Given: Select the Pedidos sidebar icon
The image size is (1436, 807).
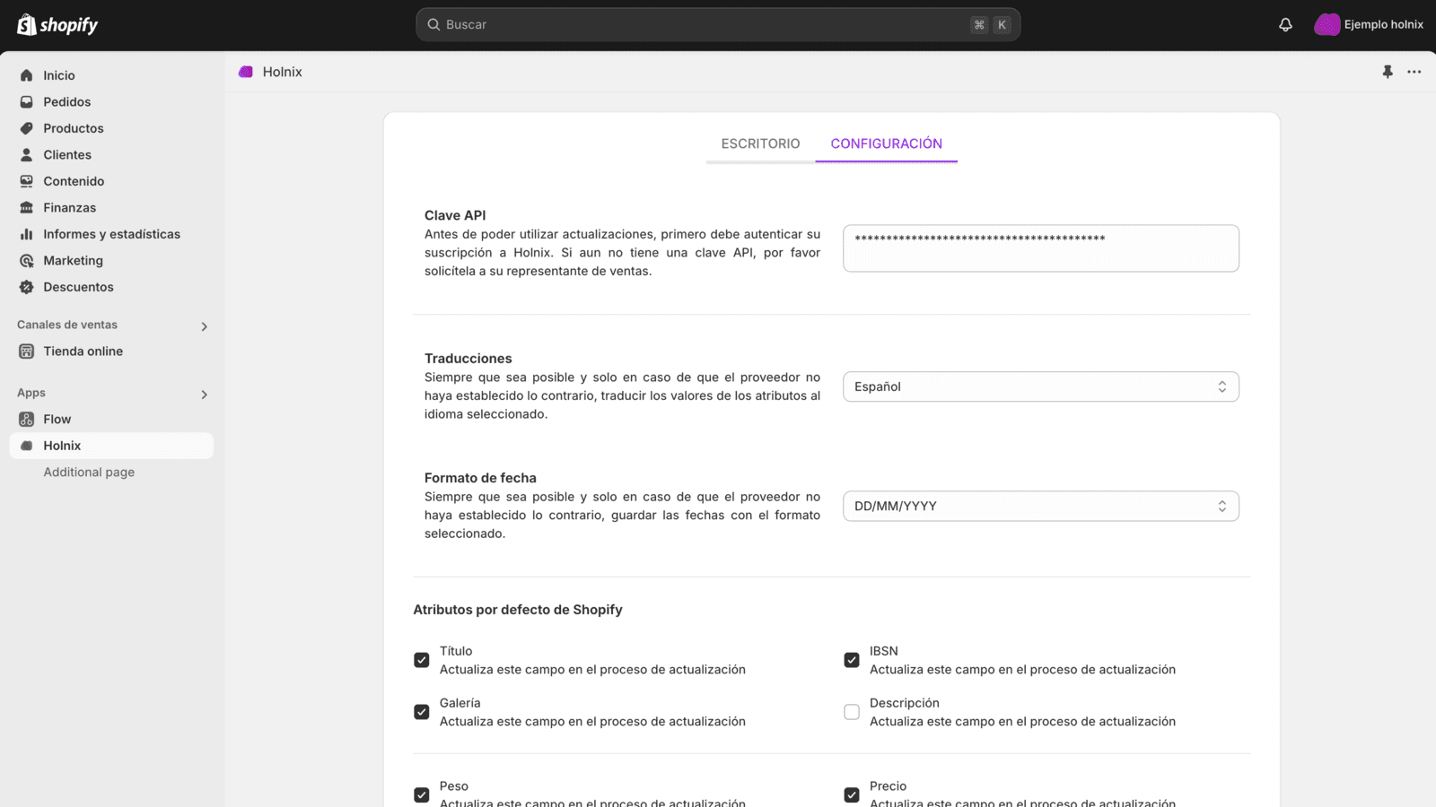Looking at the screenshot, I should [27, 101].
